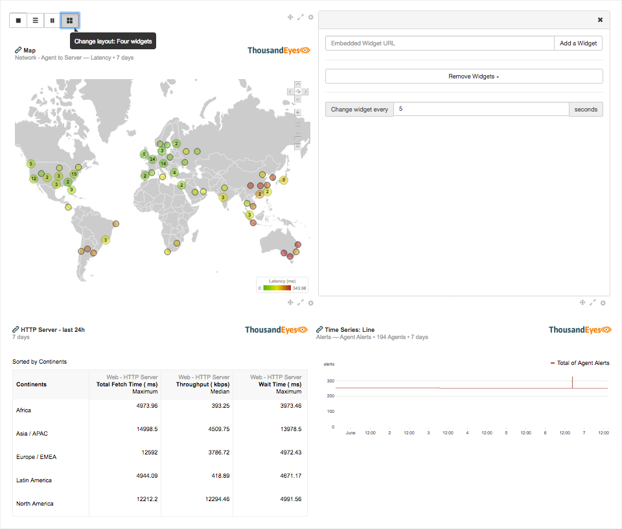Pan the map left using the arrow
This screenshot has width=622, height=529.
[x=290, y=91]
